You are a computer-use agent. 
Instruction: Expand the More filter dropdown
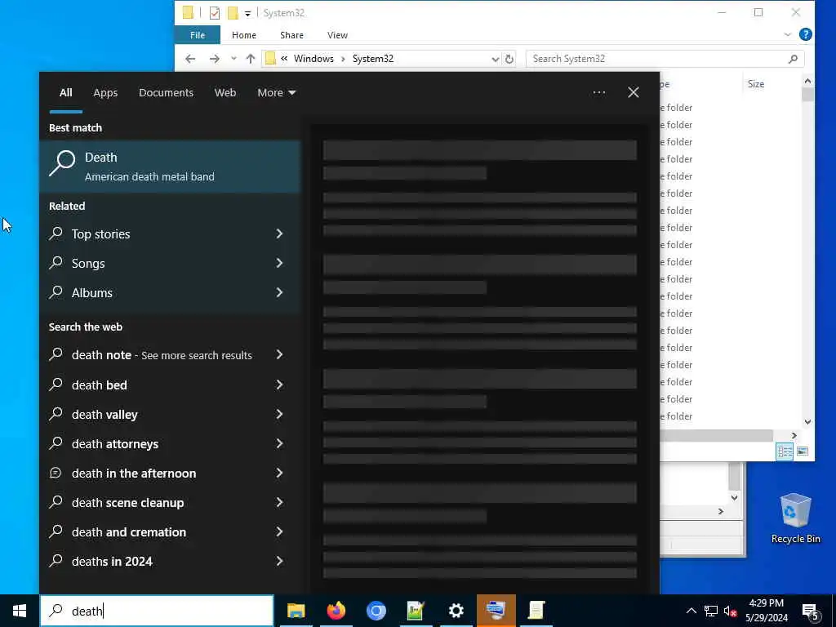(276, 93)
